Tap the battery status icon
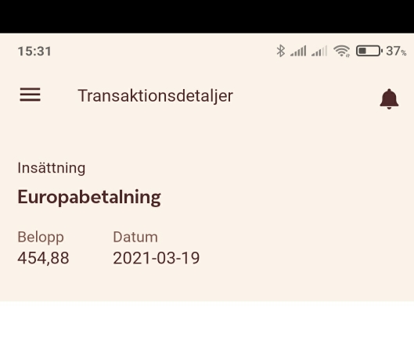Viewport: 414px width, 340px height. click(369, 51)
